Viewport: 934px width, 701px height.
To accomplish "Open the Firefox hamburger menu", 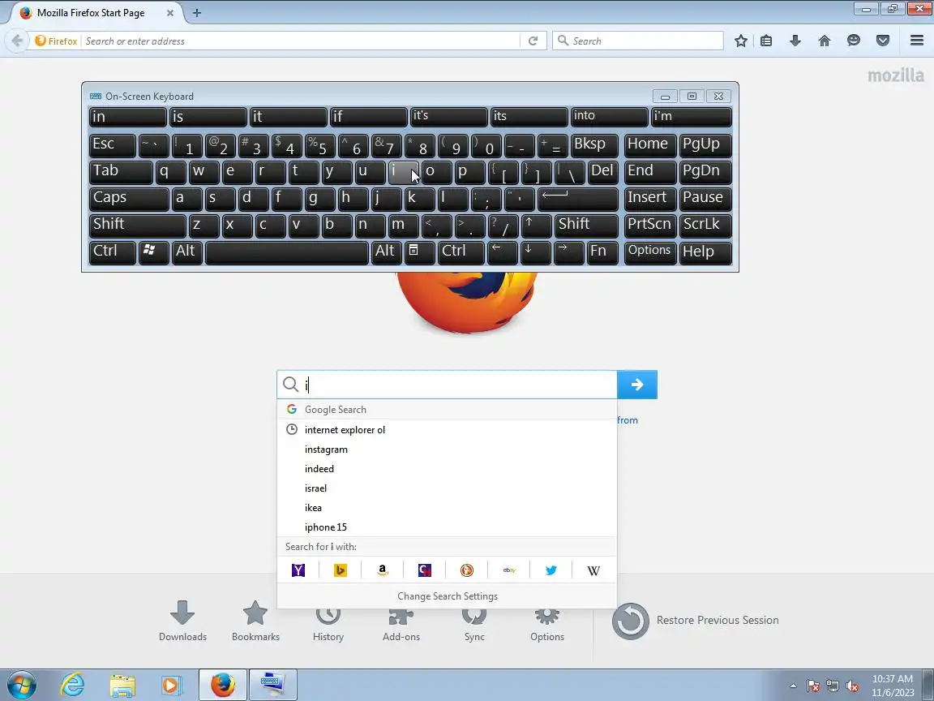I will (917, 41).
